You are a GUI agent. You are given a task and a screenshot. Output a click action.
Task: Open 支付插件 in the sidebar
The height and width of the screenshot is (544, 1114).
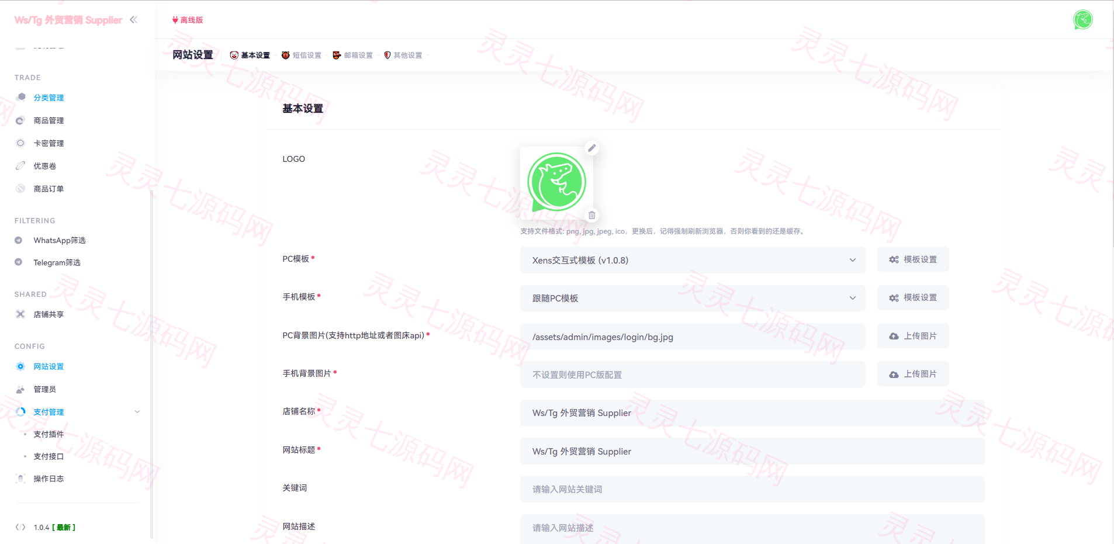[x=49, y=434]
